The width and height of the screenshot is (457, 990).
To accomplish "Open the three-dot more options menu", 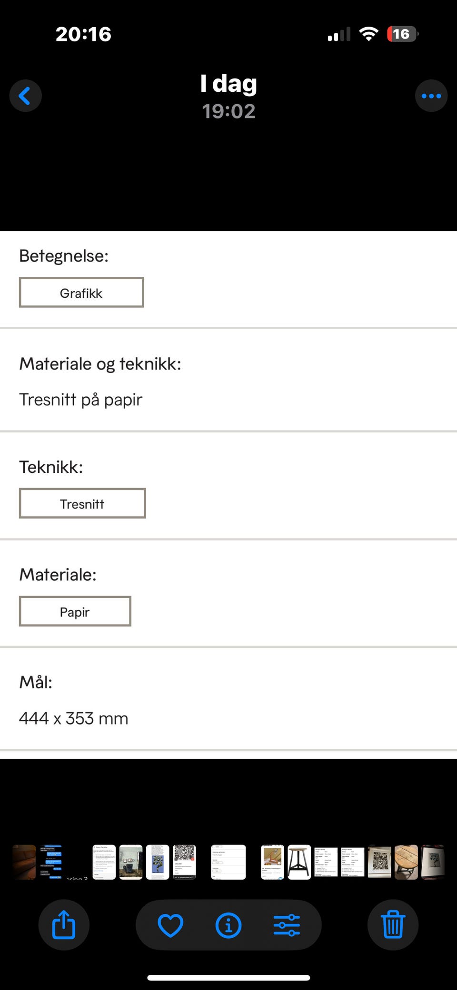I will coord(431,96).
